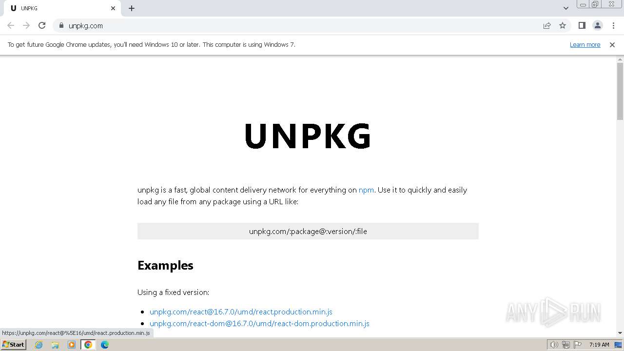Open Action Center flag icon

[577, 345]
